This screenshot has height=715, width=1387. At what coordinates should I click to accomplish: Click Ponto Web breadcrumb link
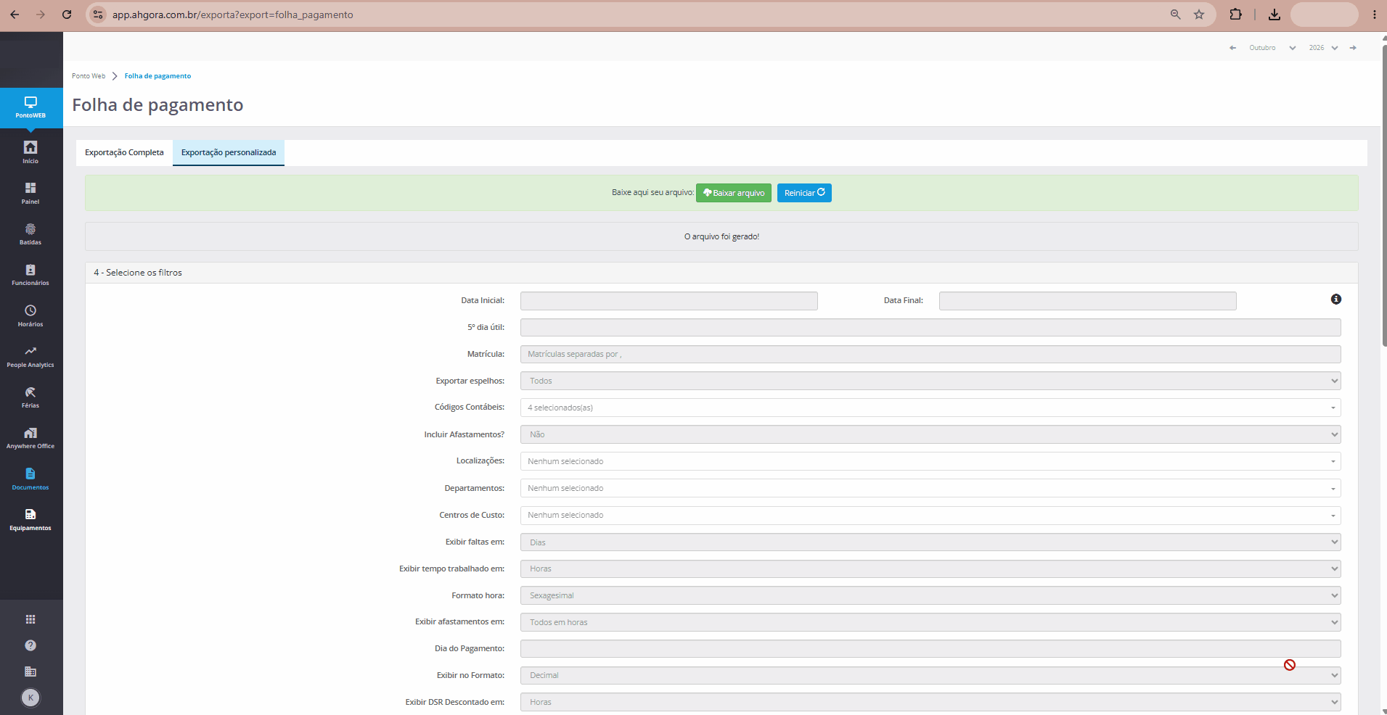tap(89, 76)
